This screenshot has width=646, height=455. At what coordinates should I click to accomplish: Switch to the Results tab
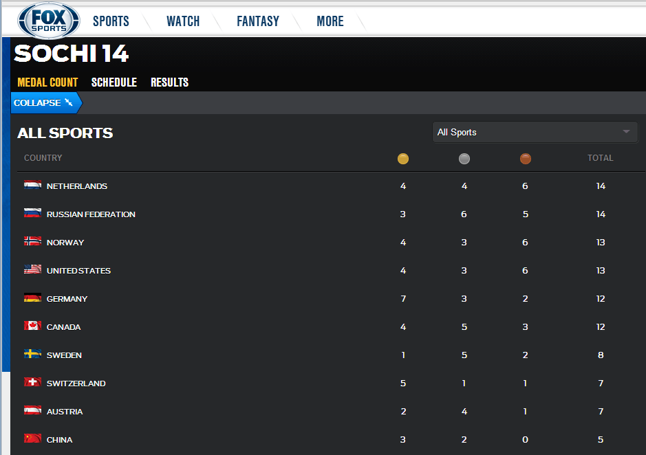tap(170, 82)
